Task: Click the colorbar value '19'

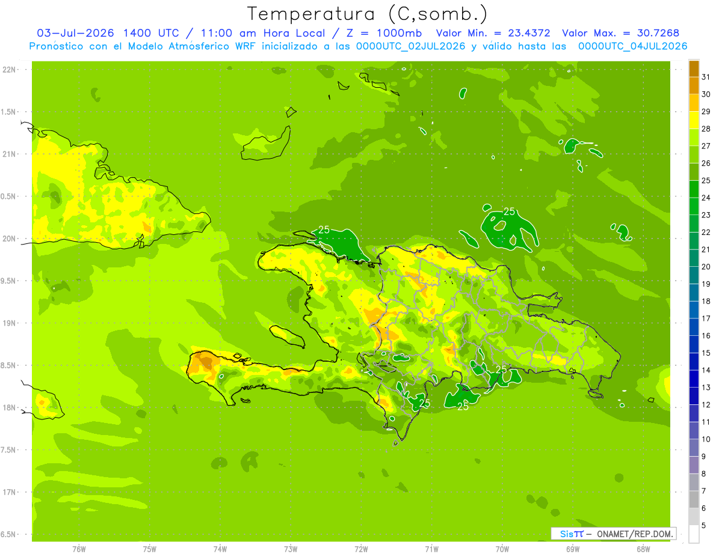Action: pos(706,284)
